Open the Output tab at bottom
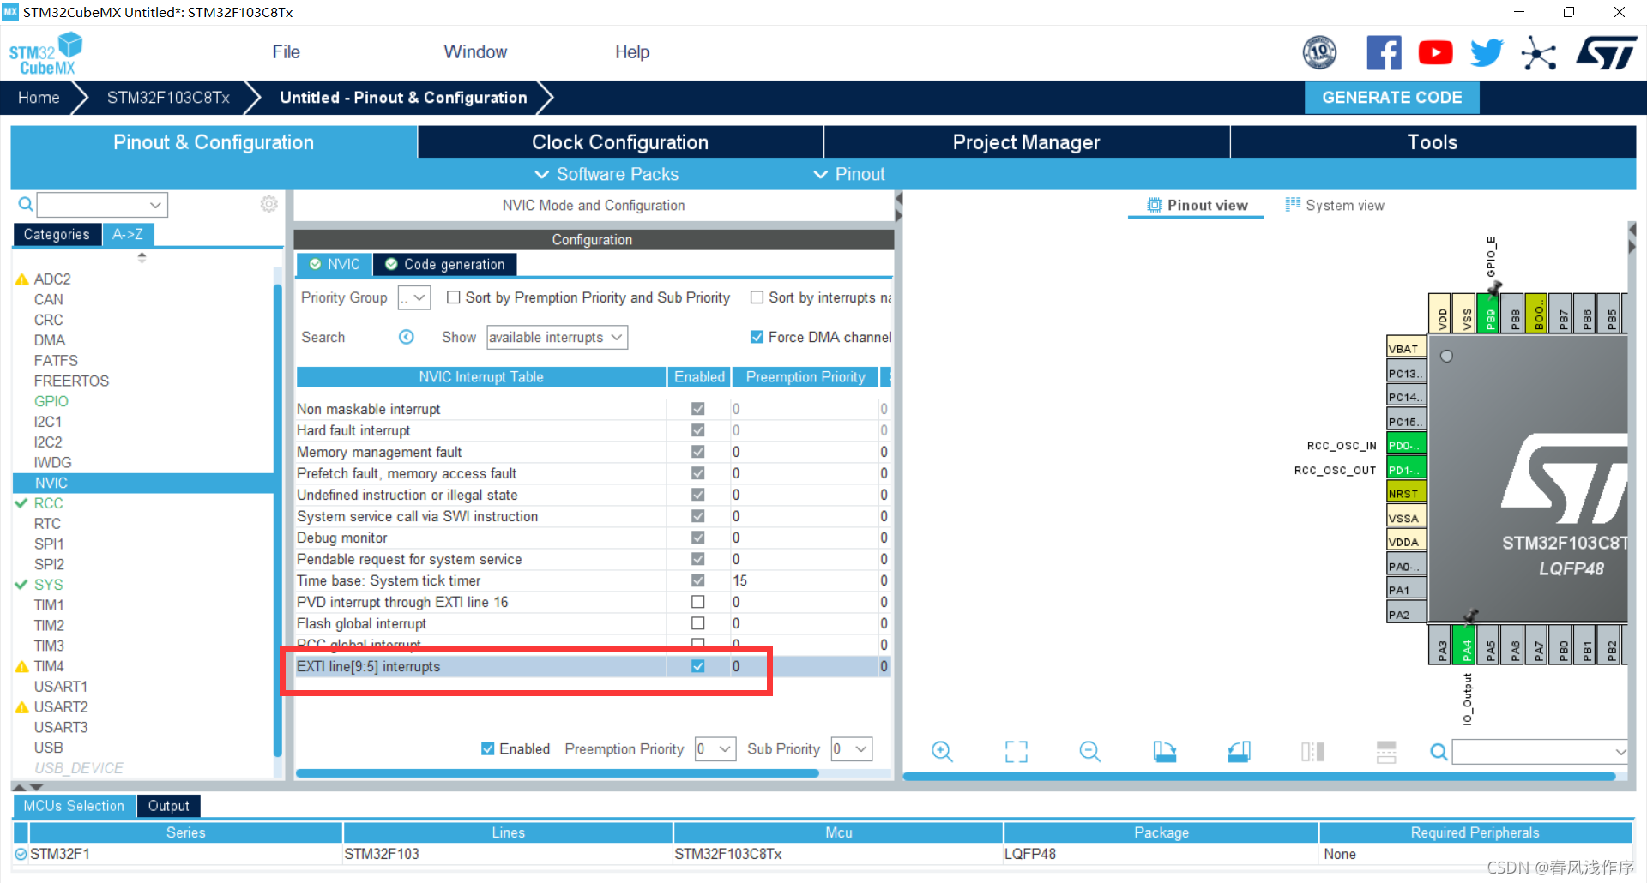Screen dimensions: 1647x883 [168, 806]
